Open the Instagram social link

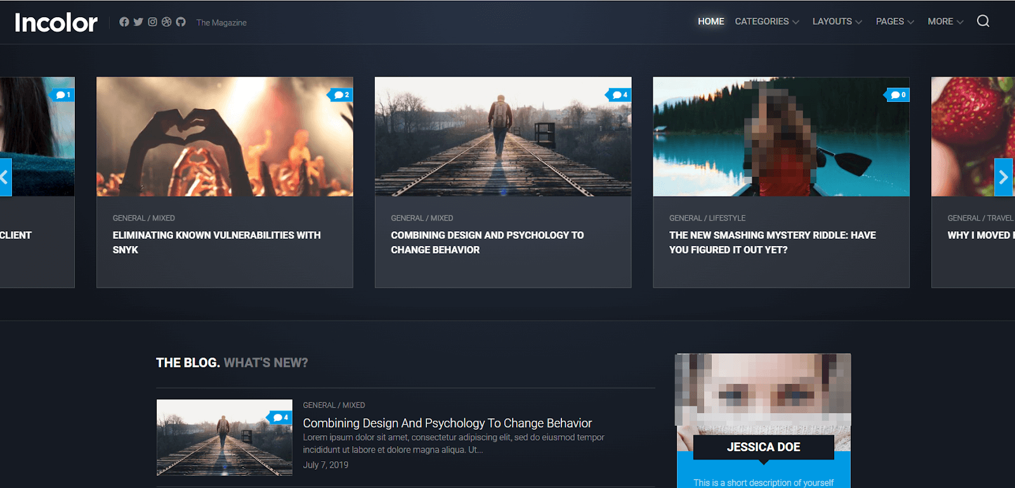tap(152, 22)
